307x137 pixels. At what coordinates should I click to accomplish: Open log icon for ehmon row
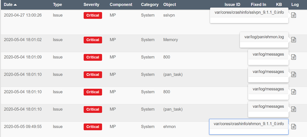[x=293, y=126]
